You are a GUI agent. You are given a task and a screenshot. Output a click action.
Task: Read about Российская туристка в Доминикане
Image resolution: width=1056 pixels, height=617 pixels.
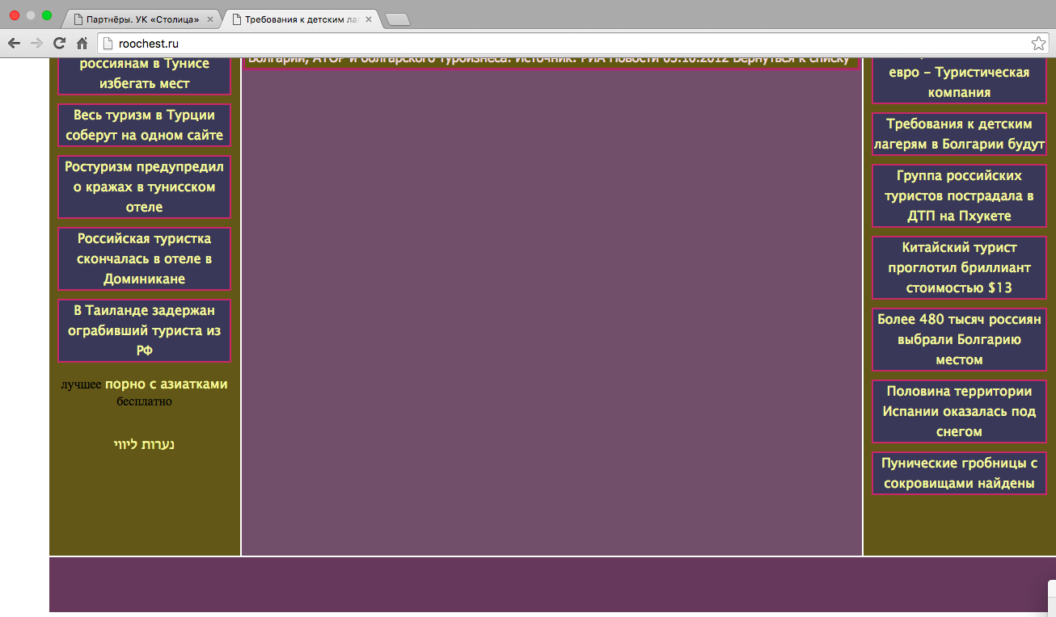pyautogui.click(x=144, y=258)
